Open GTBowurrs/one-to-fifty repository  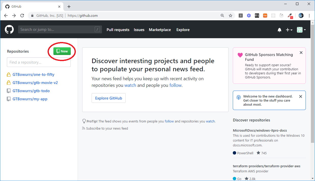coord(34,75)
